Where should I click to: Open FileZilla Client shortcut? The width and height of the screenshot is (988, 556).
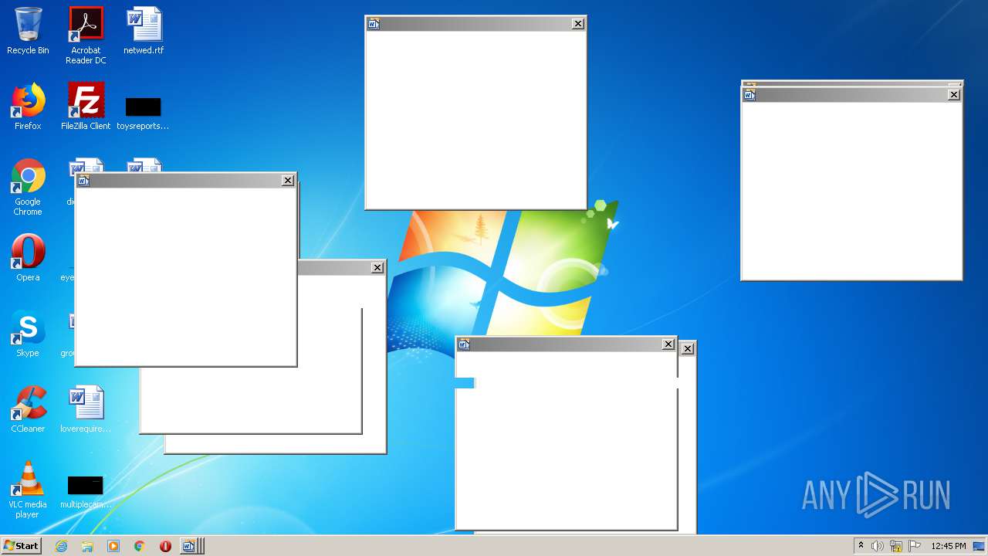86,107
